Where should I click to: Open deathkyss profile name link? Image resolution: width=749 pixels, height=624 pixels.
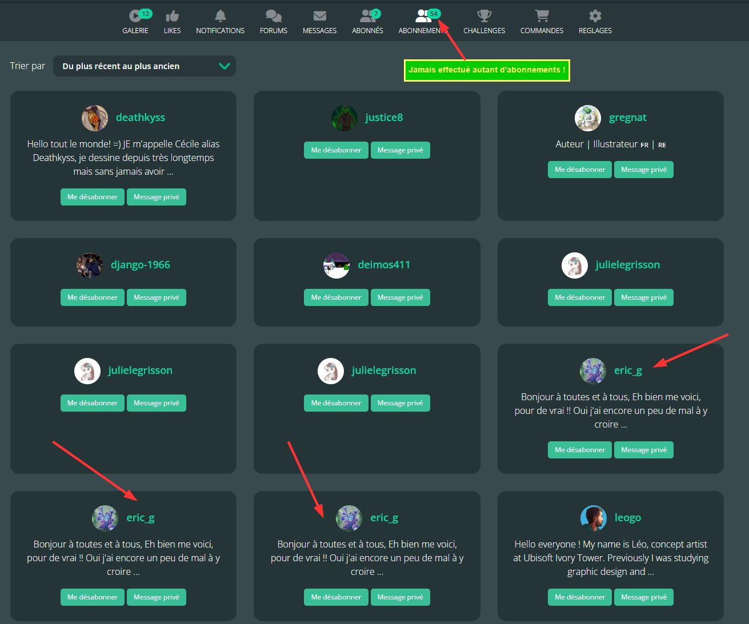(140, 118)
